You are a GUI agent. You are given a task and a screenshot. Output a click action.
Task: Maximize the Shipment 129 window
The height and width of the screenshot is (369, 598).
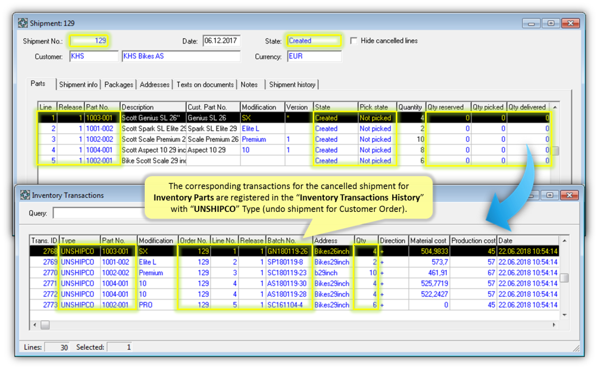[551, 23]
